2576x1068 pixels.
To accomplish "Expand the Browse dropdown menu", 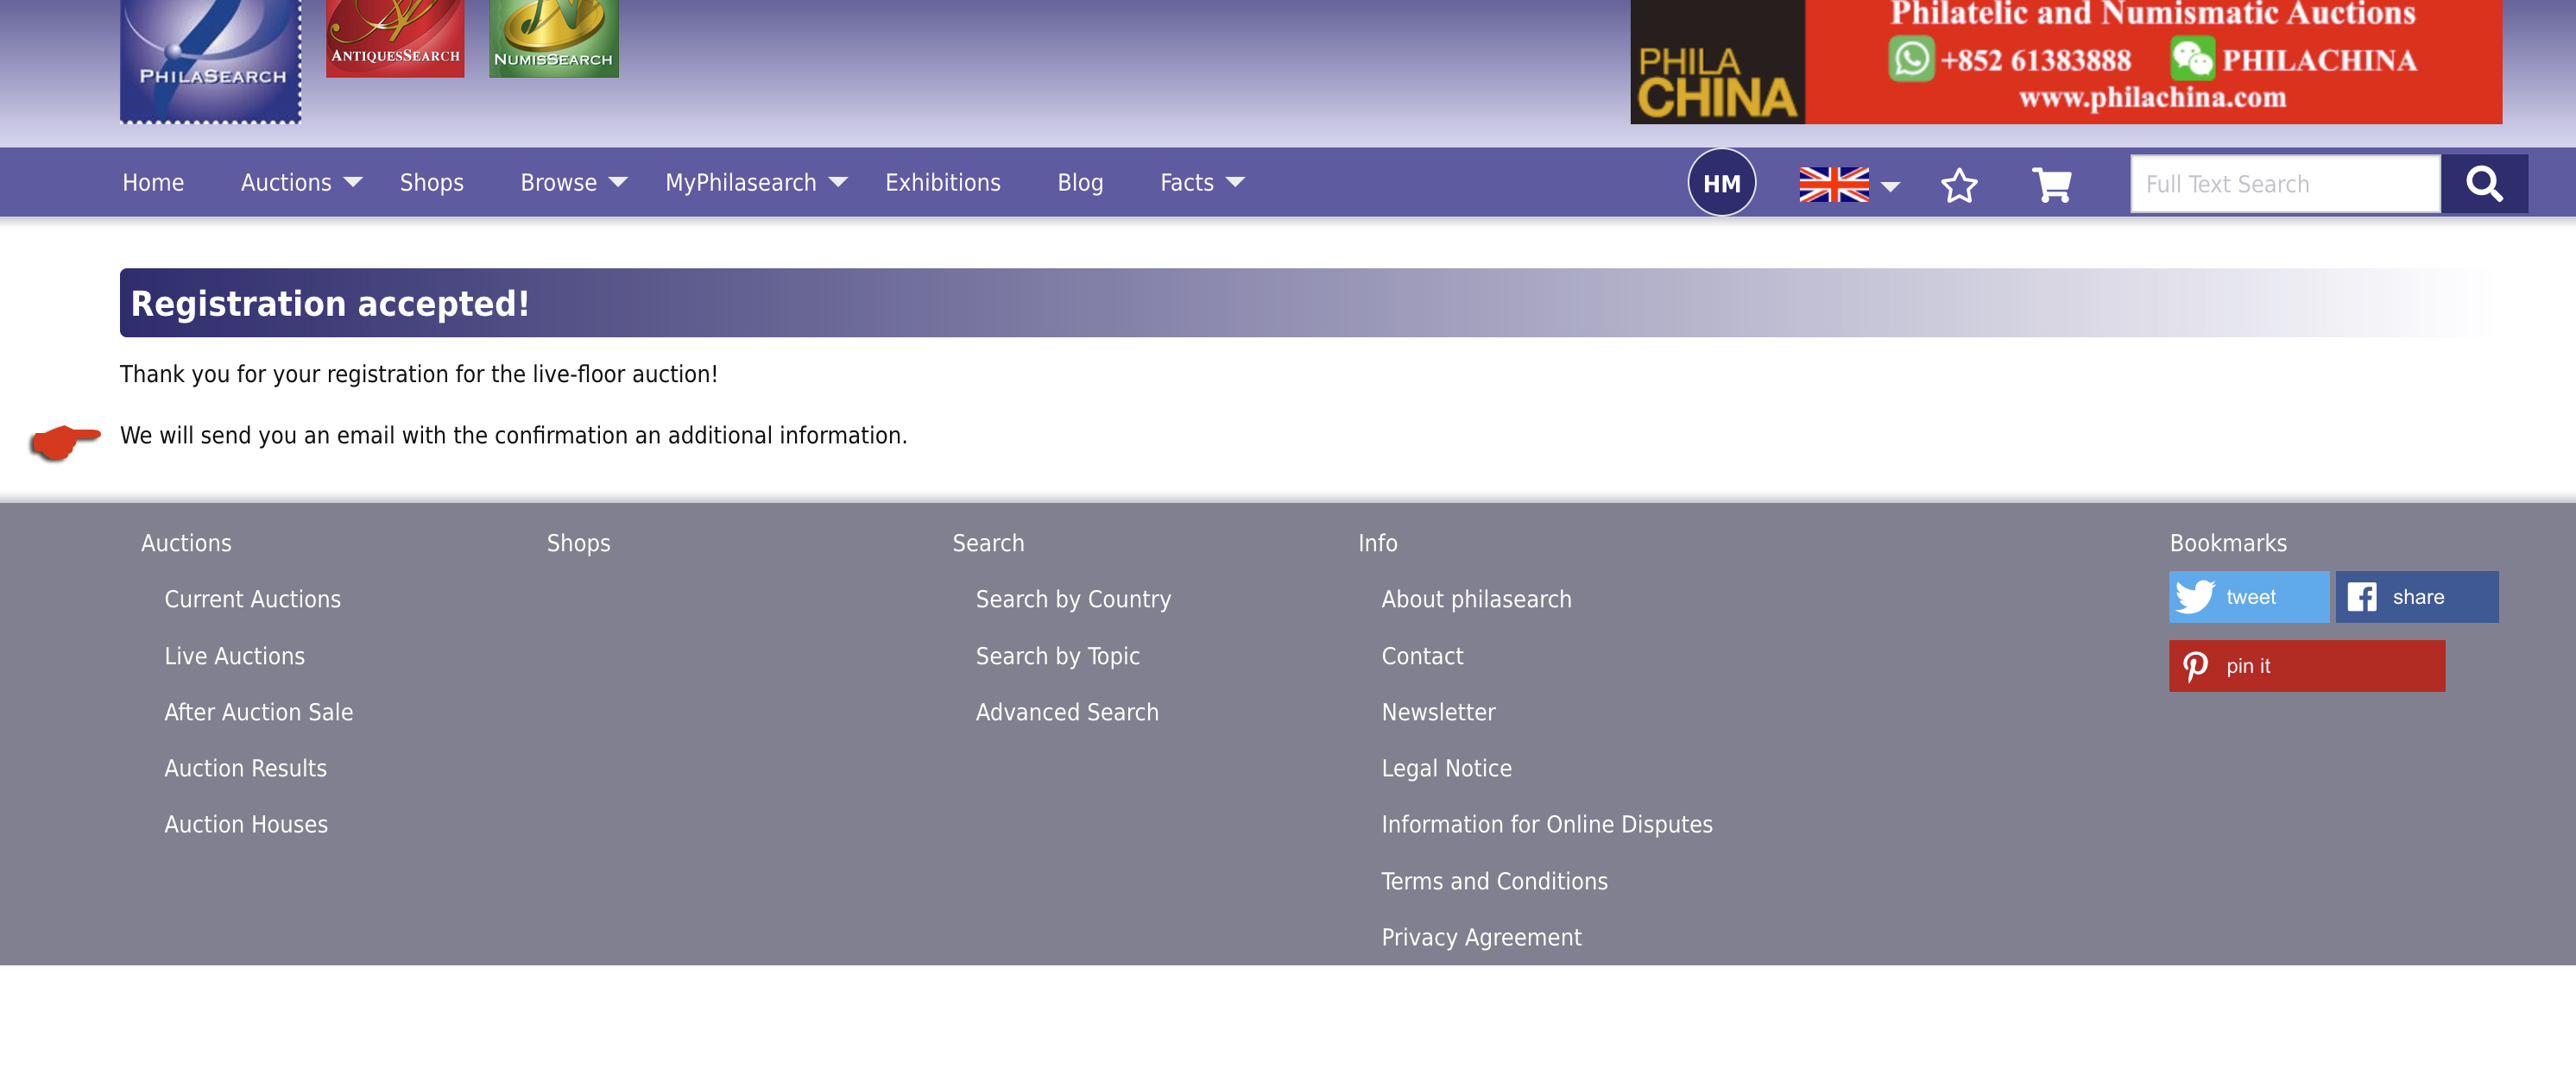I will click(x=573, y=183).
